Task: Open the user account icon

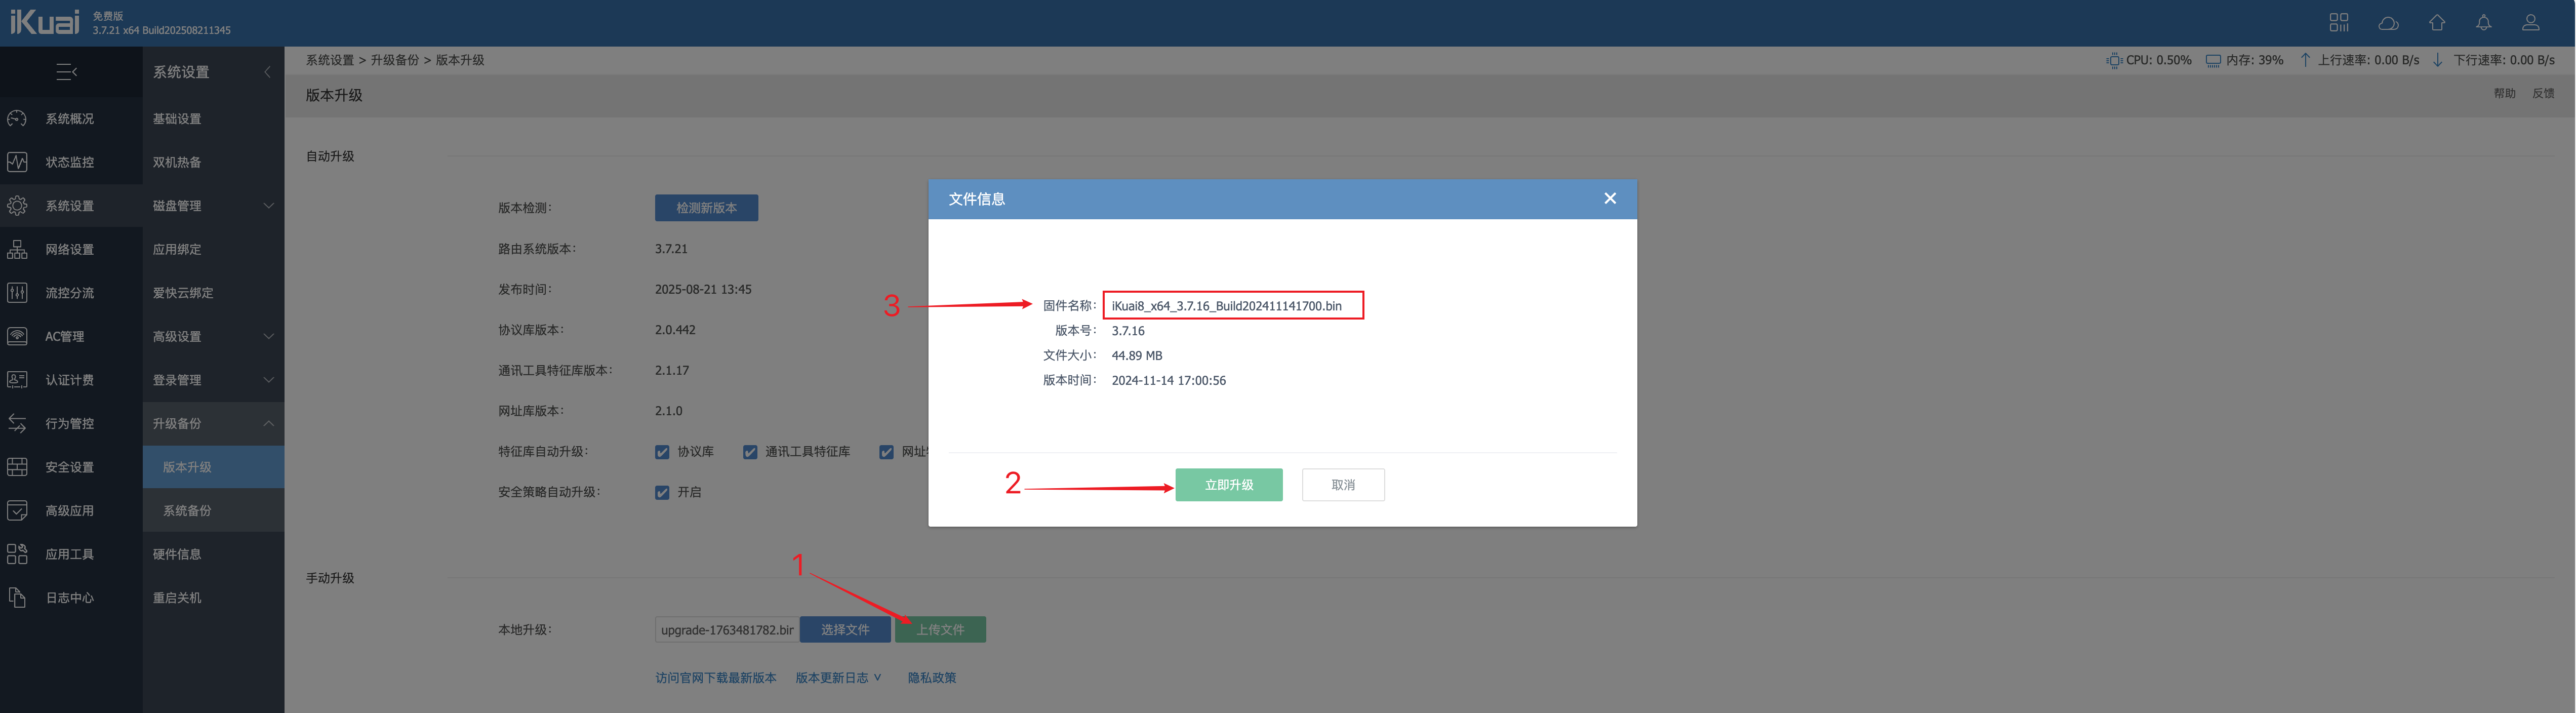Action: pyautogui.click(x=2530, y=22)
